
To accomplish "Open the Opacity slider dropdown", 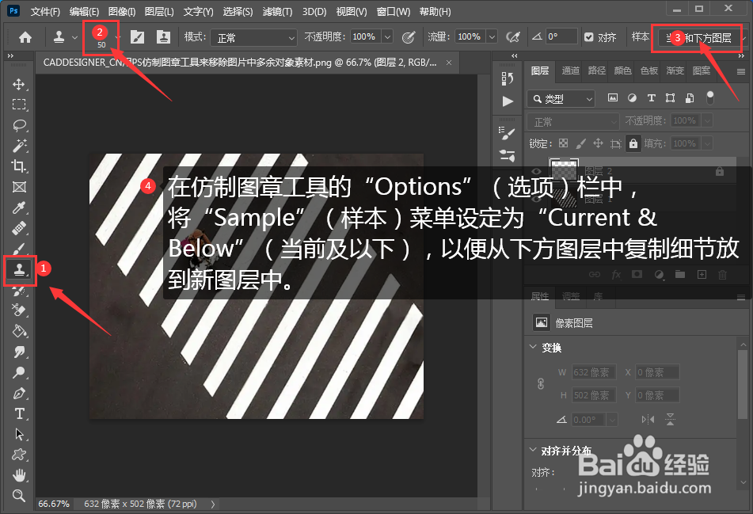I will pyautogui.click(x=387, y=37).
